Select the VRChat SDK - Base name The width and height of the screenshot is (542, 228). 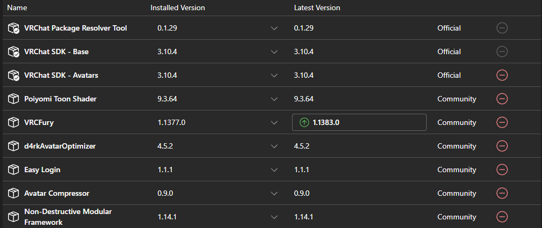click(x=57, y=52)
